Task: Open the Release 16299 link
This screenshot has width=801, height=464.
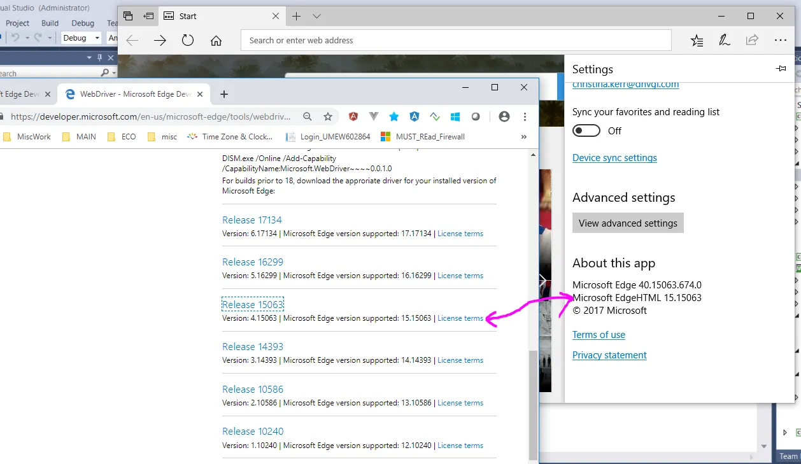Action: point(253,262)
